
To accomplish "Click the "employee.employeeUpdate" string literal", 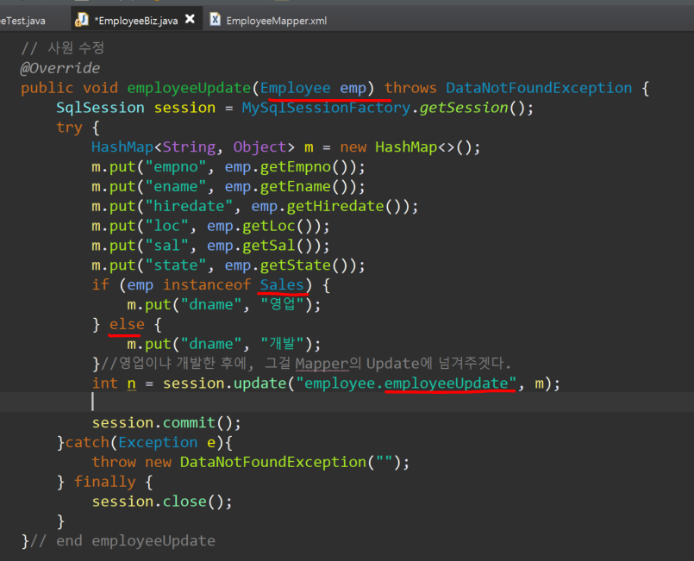I will click(x=406, y=383).
